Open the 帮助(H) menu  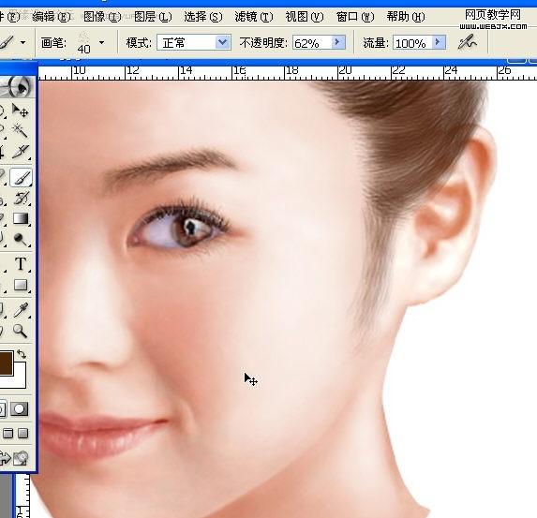pyautogui.click(x=406, y=17)
